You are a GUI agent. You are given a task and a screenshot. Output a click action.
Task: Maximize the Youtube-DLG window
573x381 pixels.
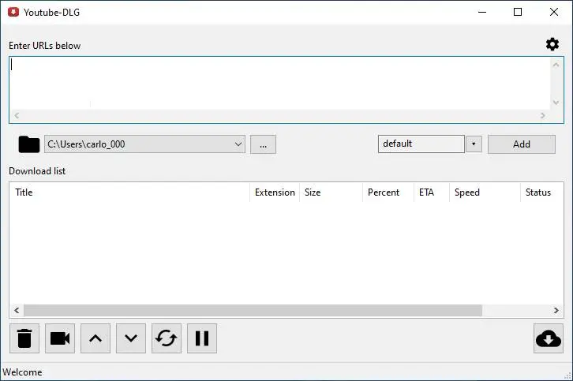click(x=518, y=12)
